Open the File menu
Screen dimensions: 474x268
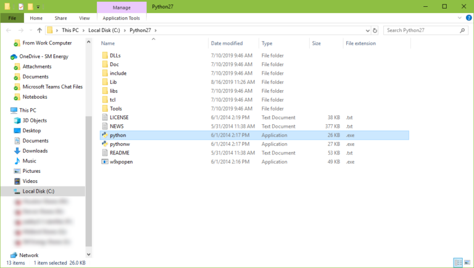pyautogui.click(x=12, y=19)
